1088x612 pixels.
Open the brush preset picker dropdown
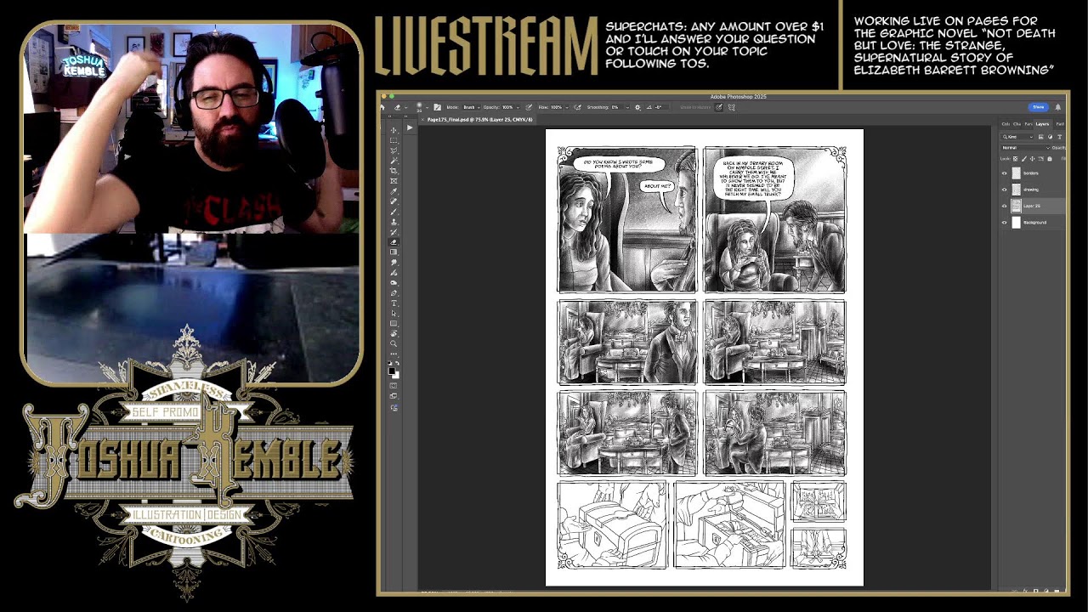[427, 107]
